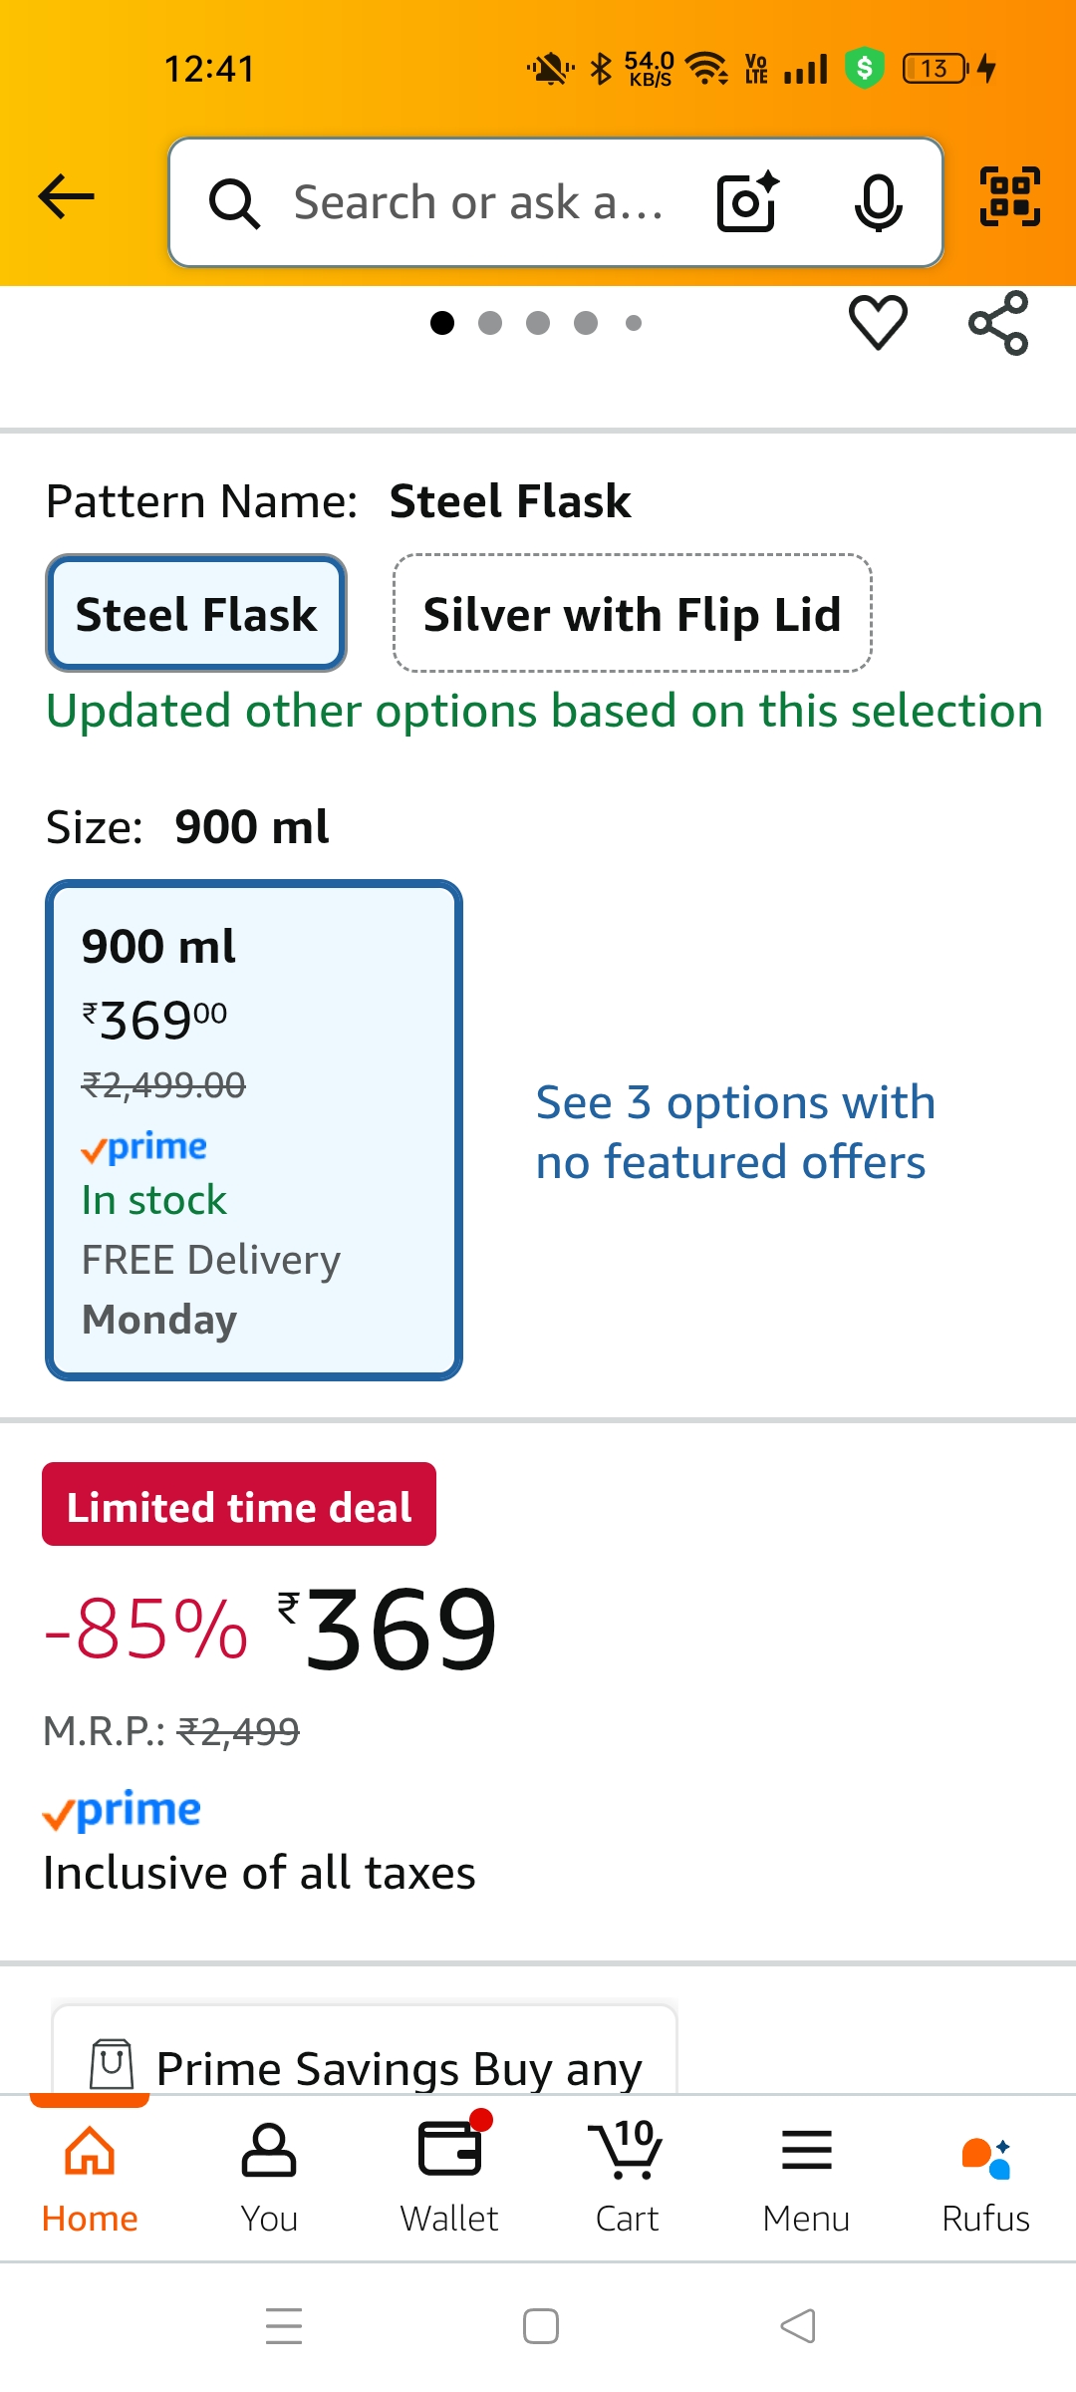1076x2392 pixels.
Task: Add product to wishlist with heart icon
Action: [x=878, y=323]
